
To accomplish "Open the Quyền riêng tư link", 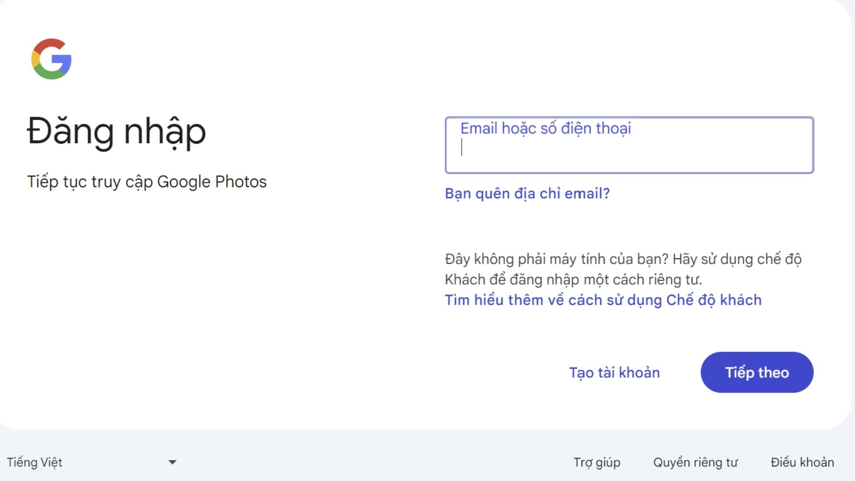I will tap(696, 462).
